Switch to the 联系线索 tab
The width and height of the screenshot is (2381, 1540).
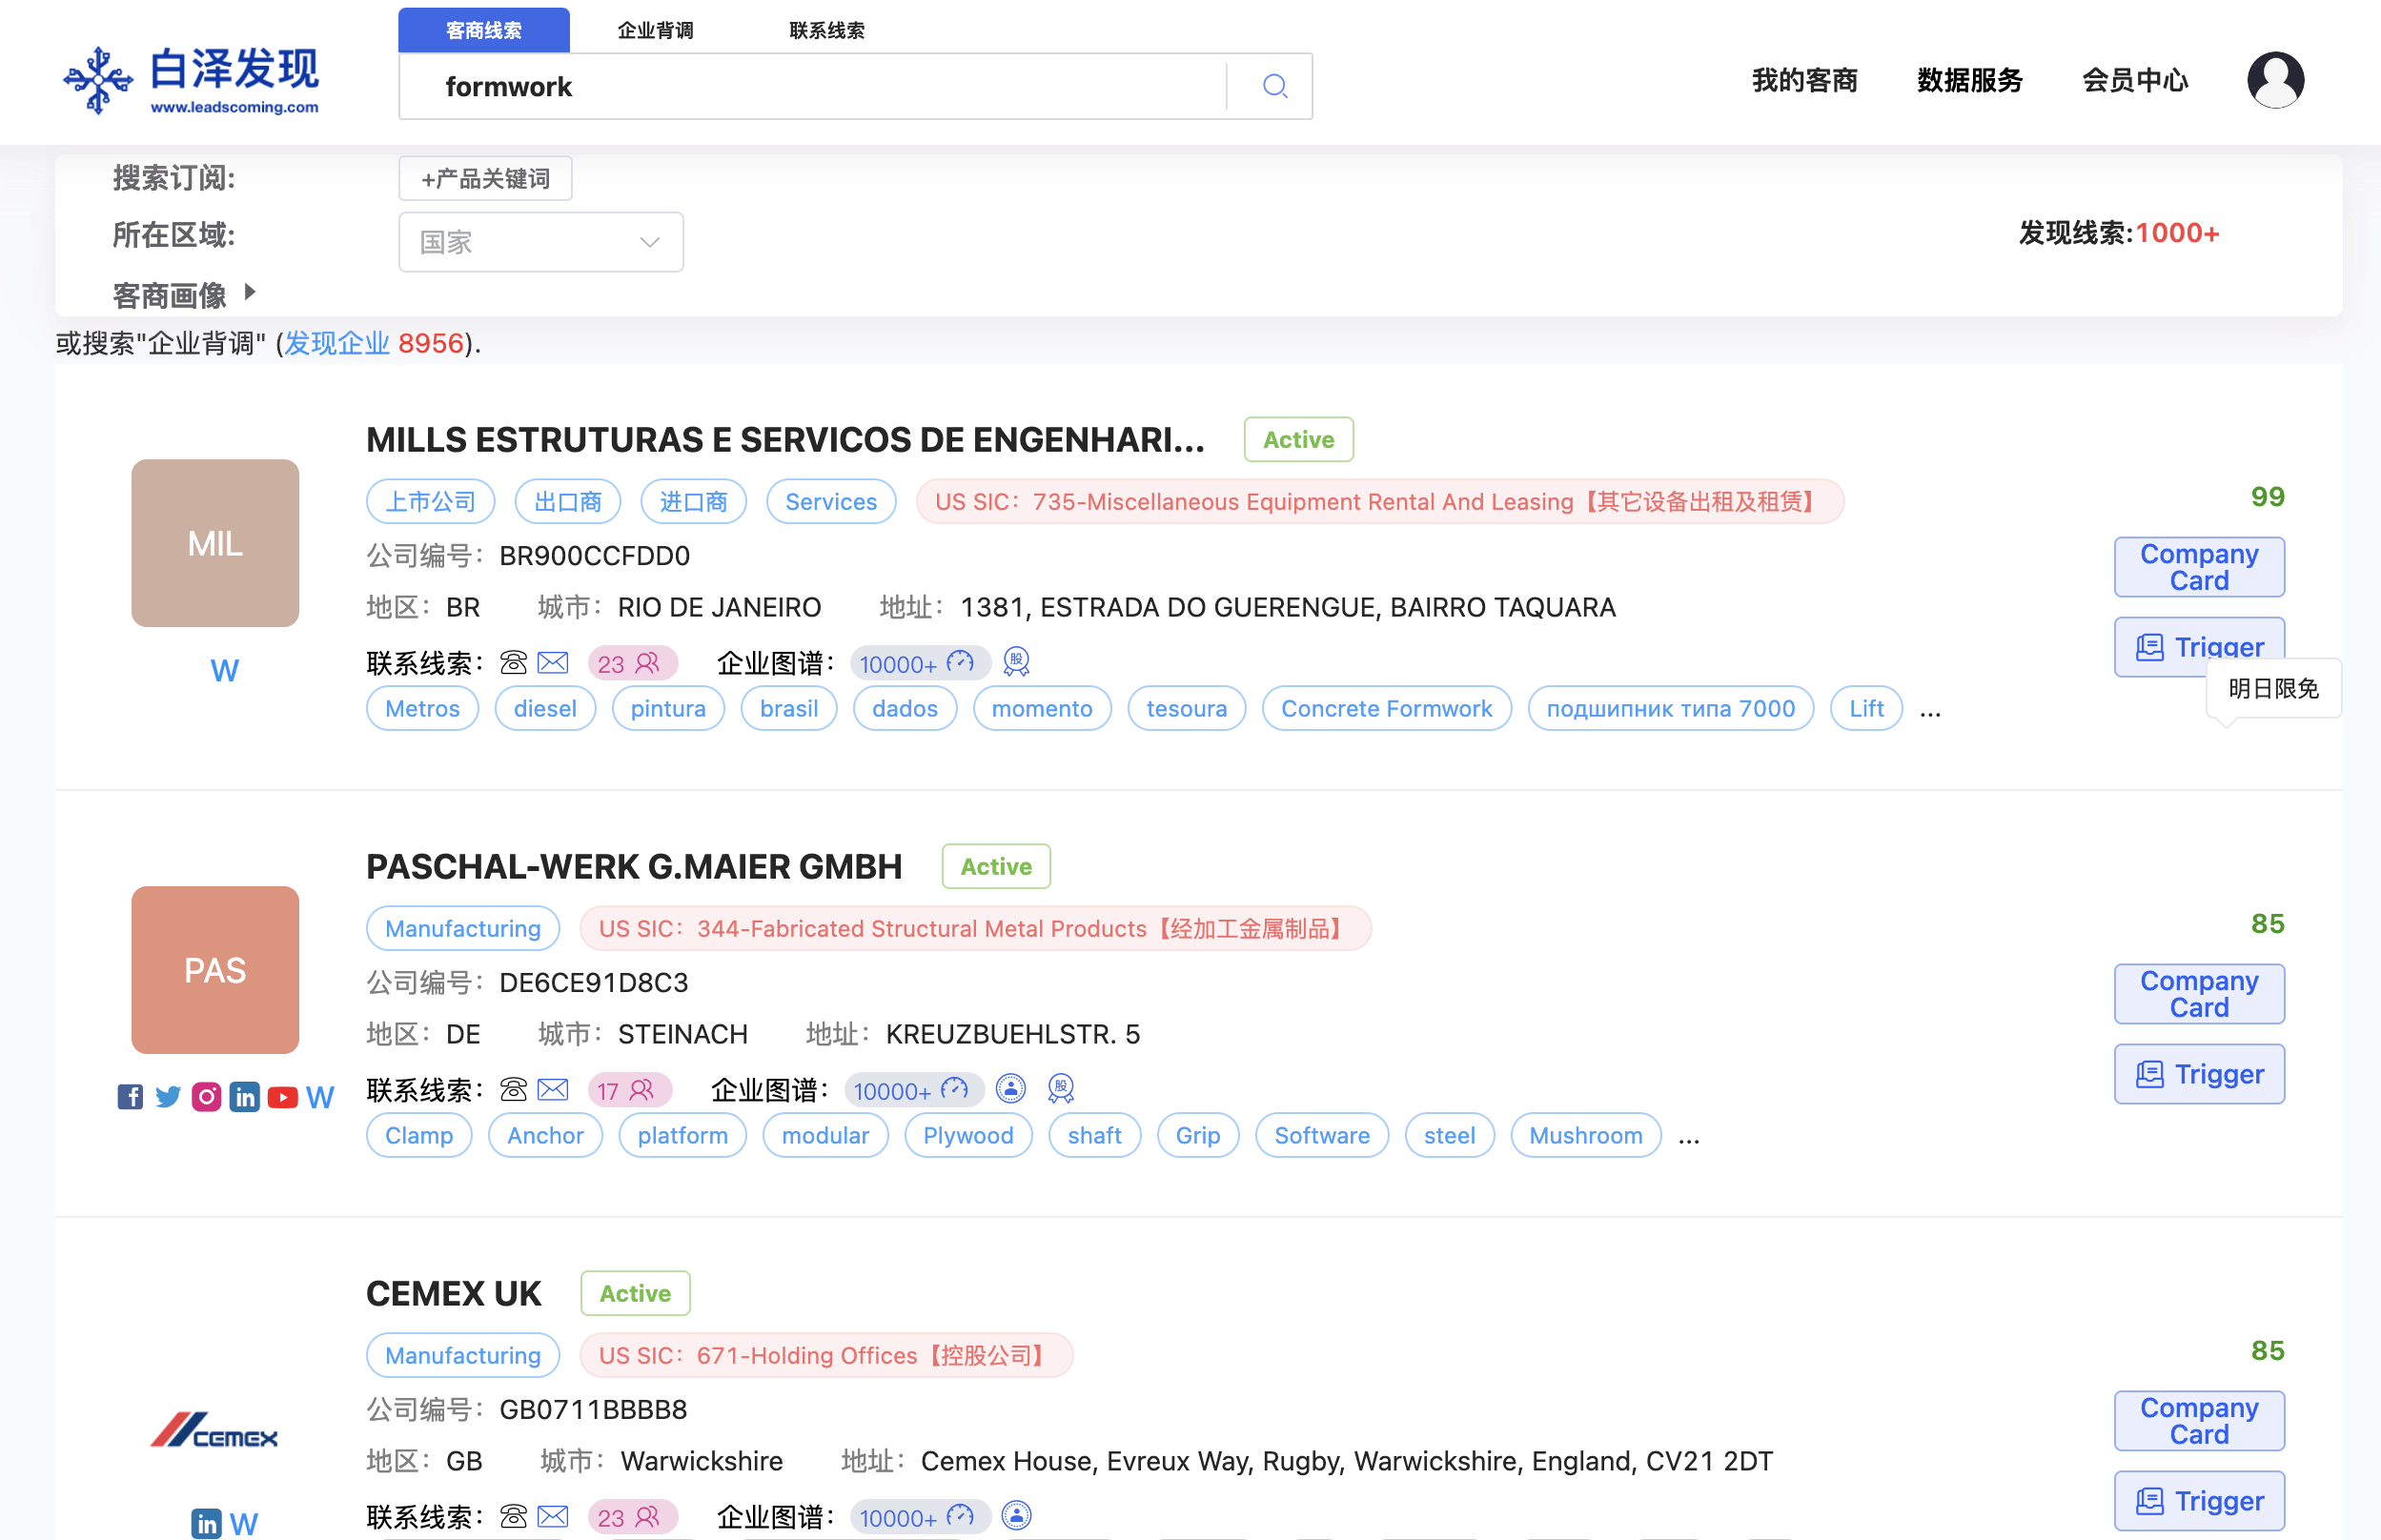827,30
